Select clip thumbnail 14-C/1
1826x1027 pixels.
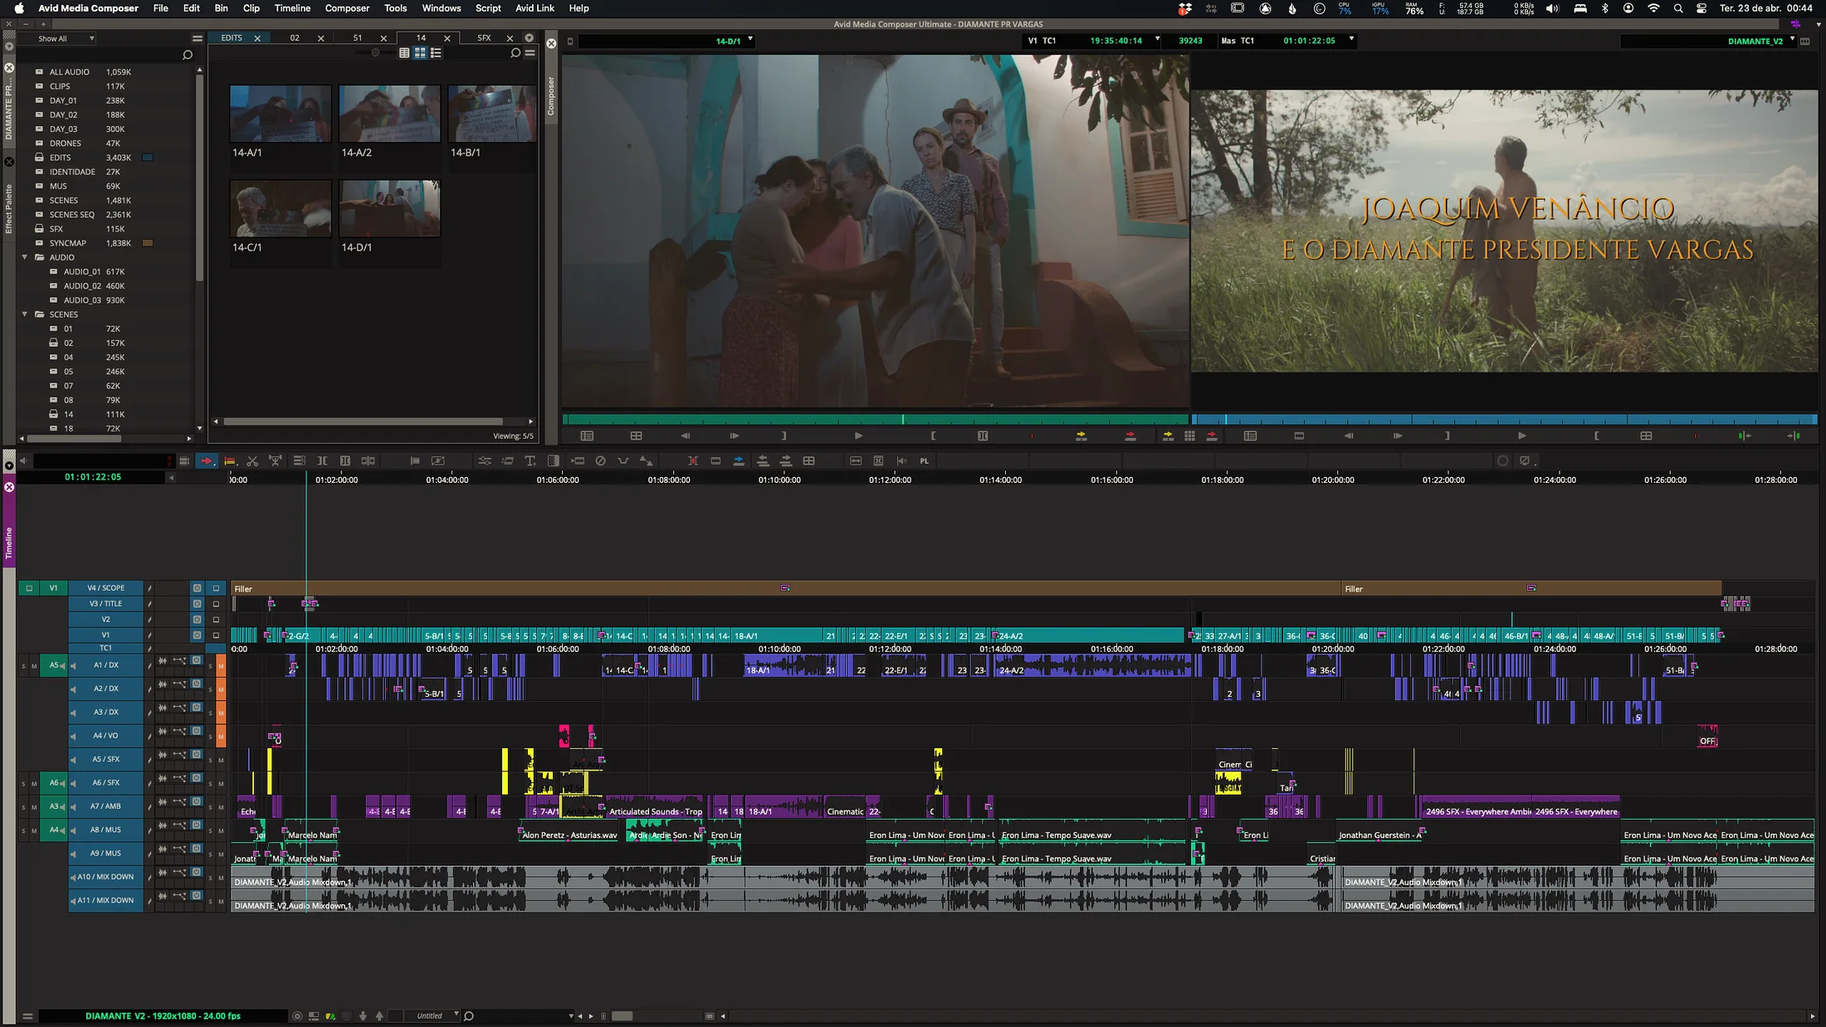point(281,209)
